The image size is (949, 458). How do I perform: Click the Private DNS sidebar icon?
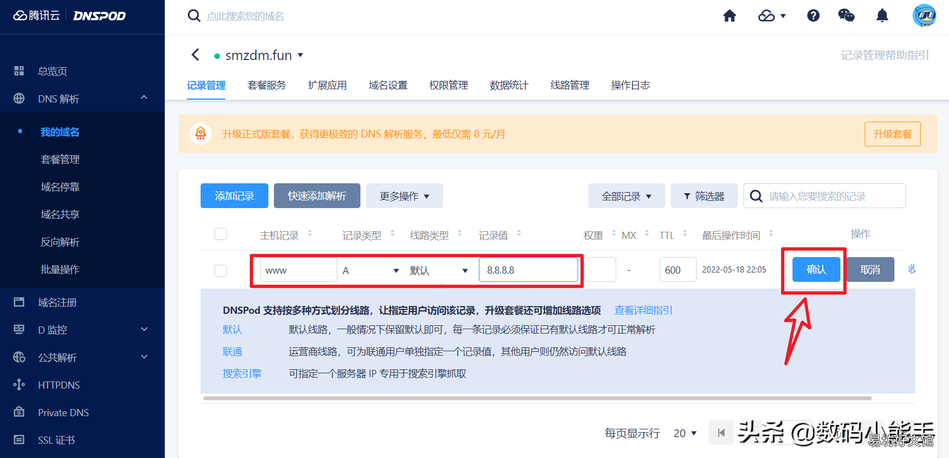click(x=19, y=412)
